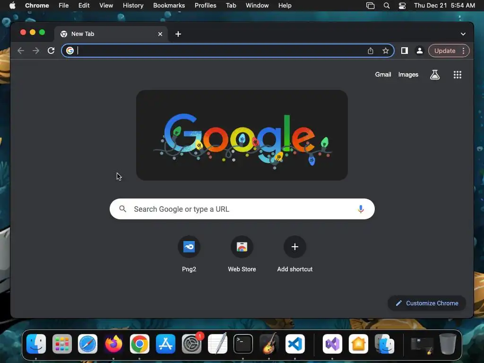Open the Apple menu
The height and width of the screenshot is (363, 484).
[x=12, y=6]
